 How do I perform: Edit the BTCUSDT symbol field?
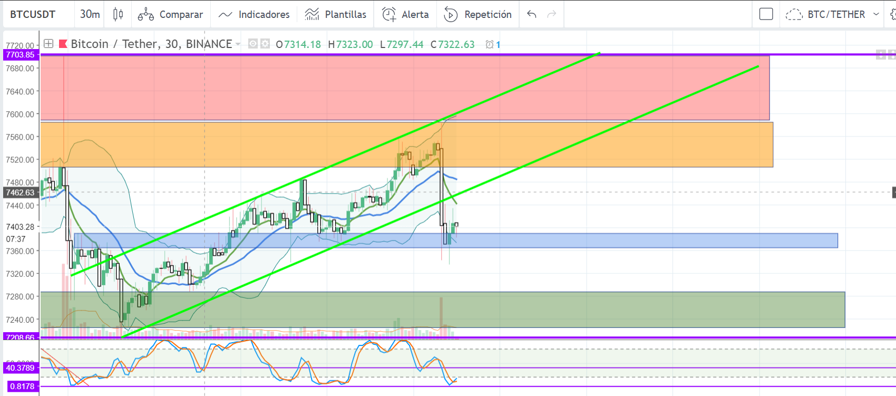click(33, 14)
